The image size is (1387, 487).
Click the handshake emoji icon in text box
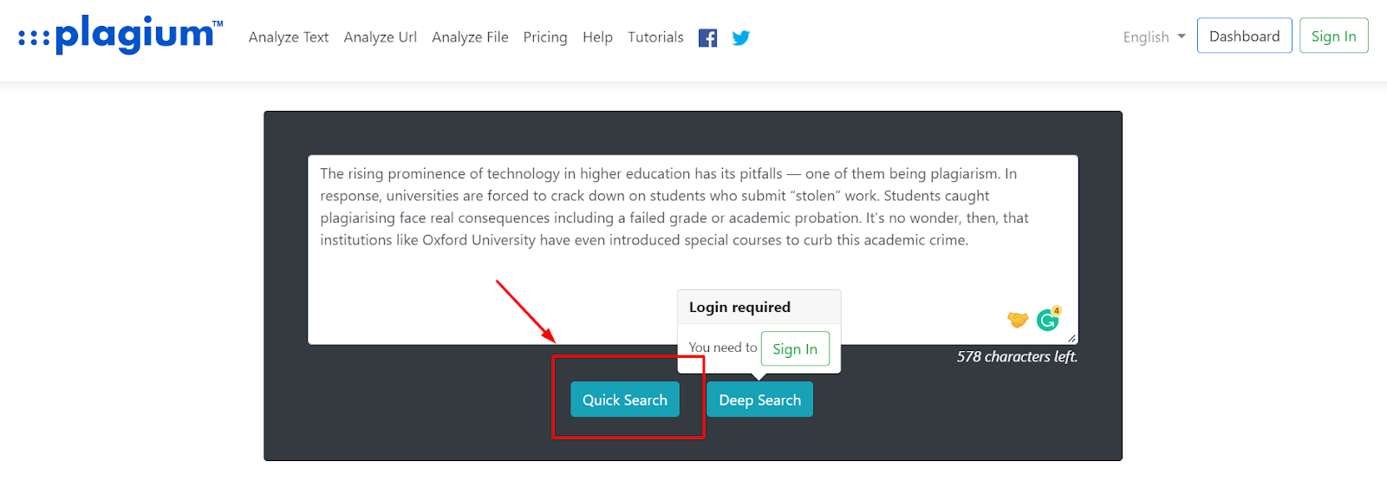coord(1017,320)
